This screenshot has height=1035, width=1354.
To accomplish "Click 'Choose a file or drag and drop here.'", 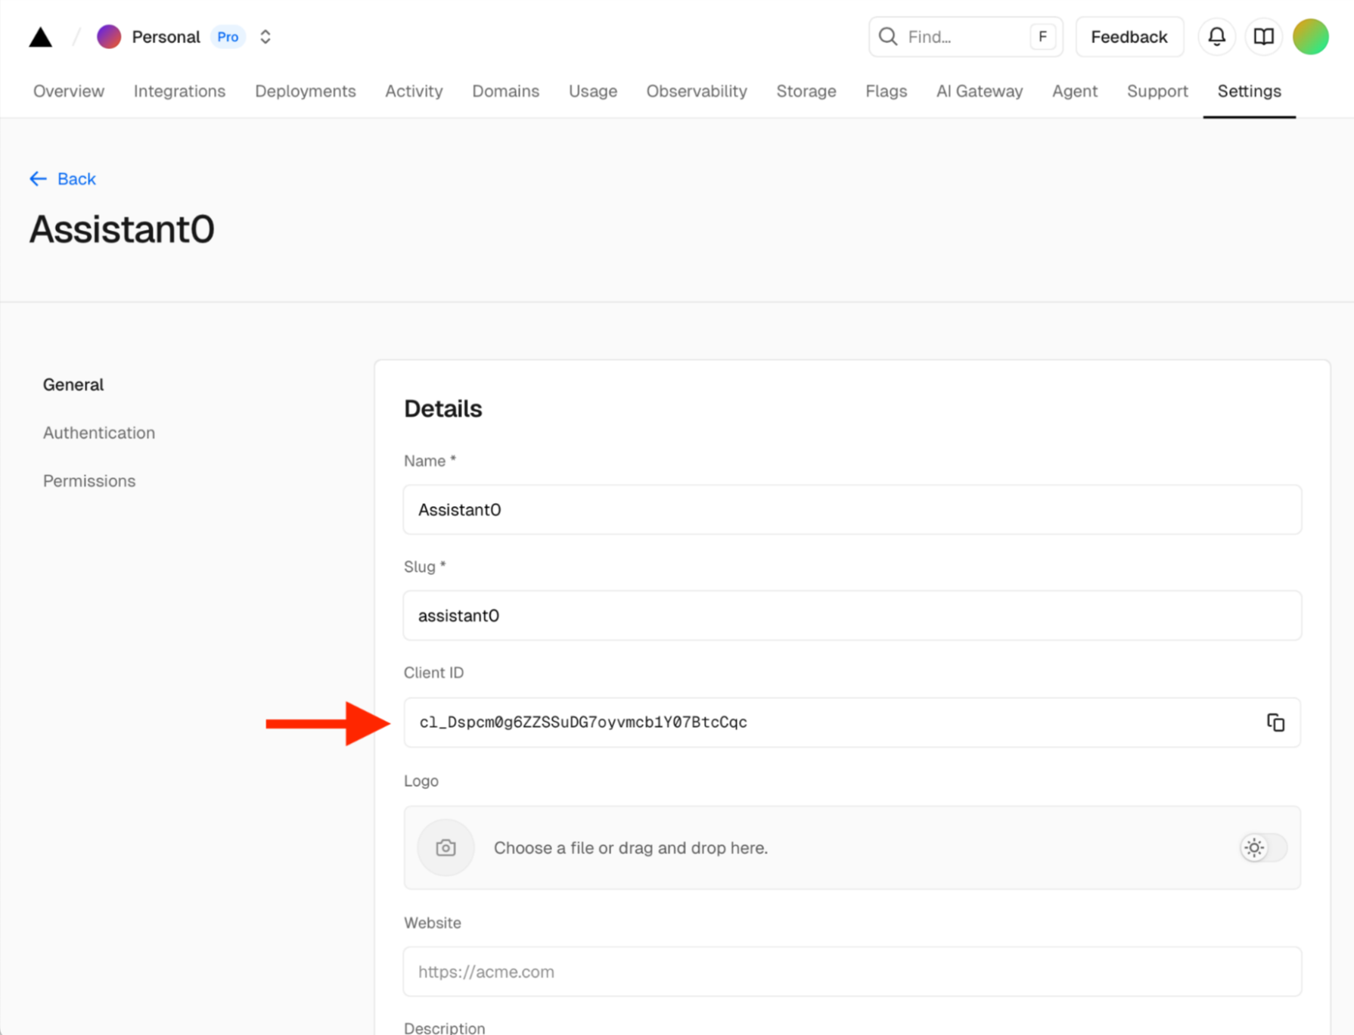I will point(631,848).
